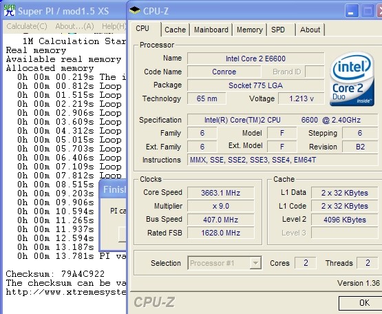Click the 06.406s Loop line

70,158
